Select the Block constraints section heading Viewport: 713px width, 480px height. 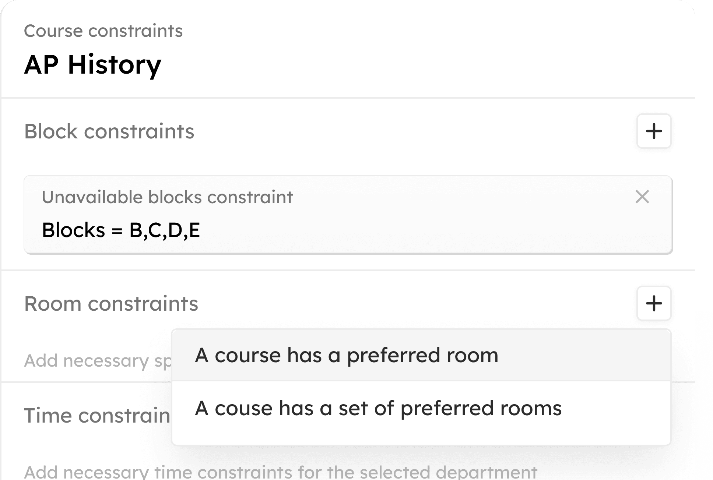tap(109, 131)
